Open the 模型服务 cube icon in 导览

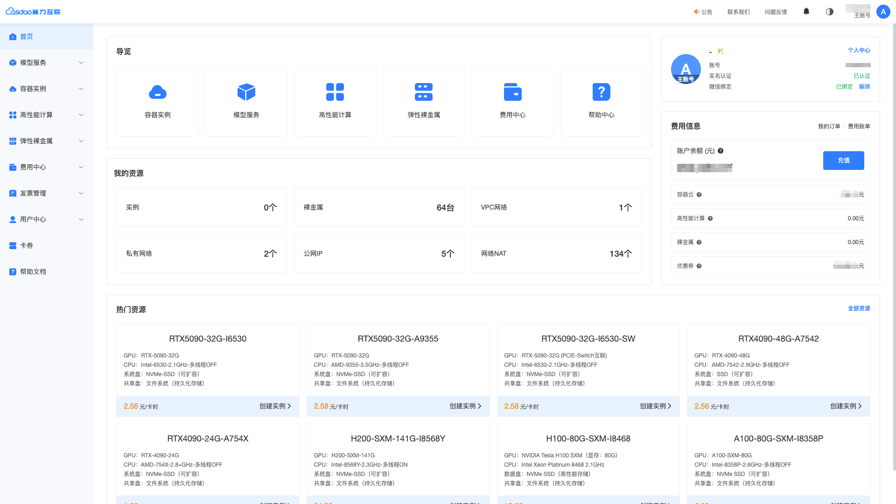coord(246,92)
